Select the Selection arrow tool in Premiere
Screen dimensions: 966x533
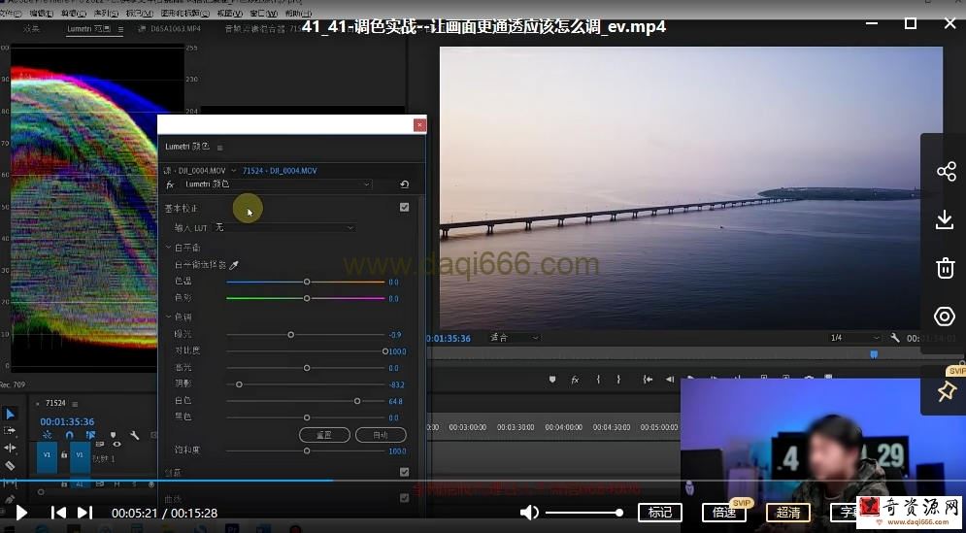pos(10,414)
